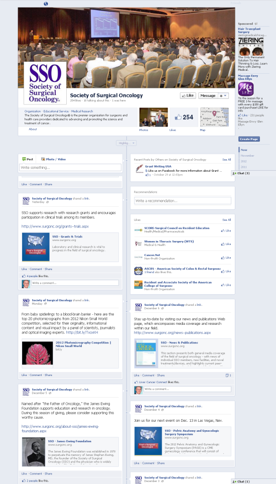Open the 254 Likes tile
This screenshot has height=484, width=276.
(x=184, y=117)
